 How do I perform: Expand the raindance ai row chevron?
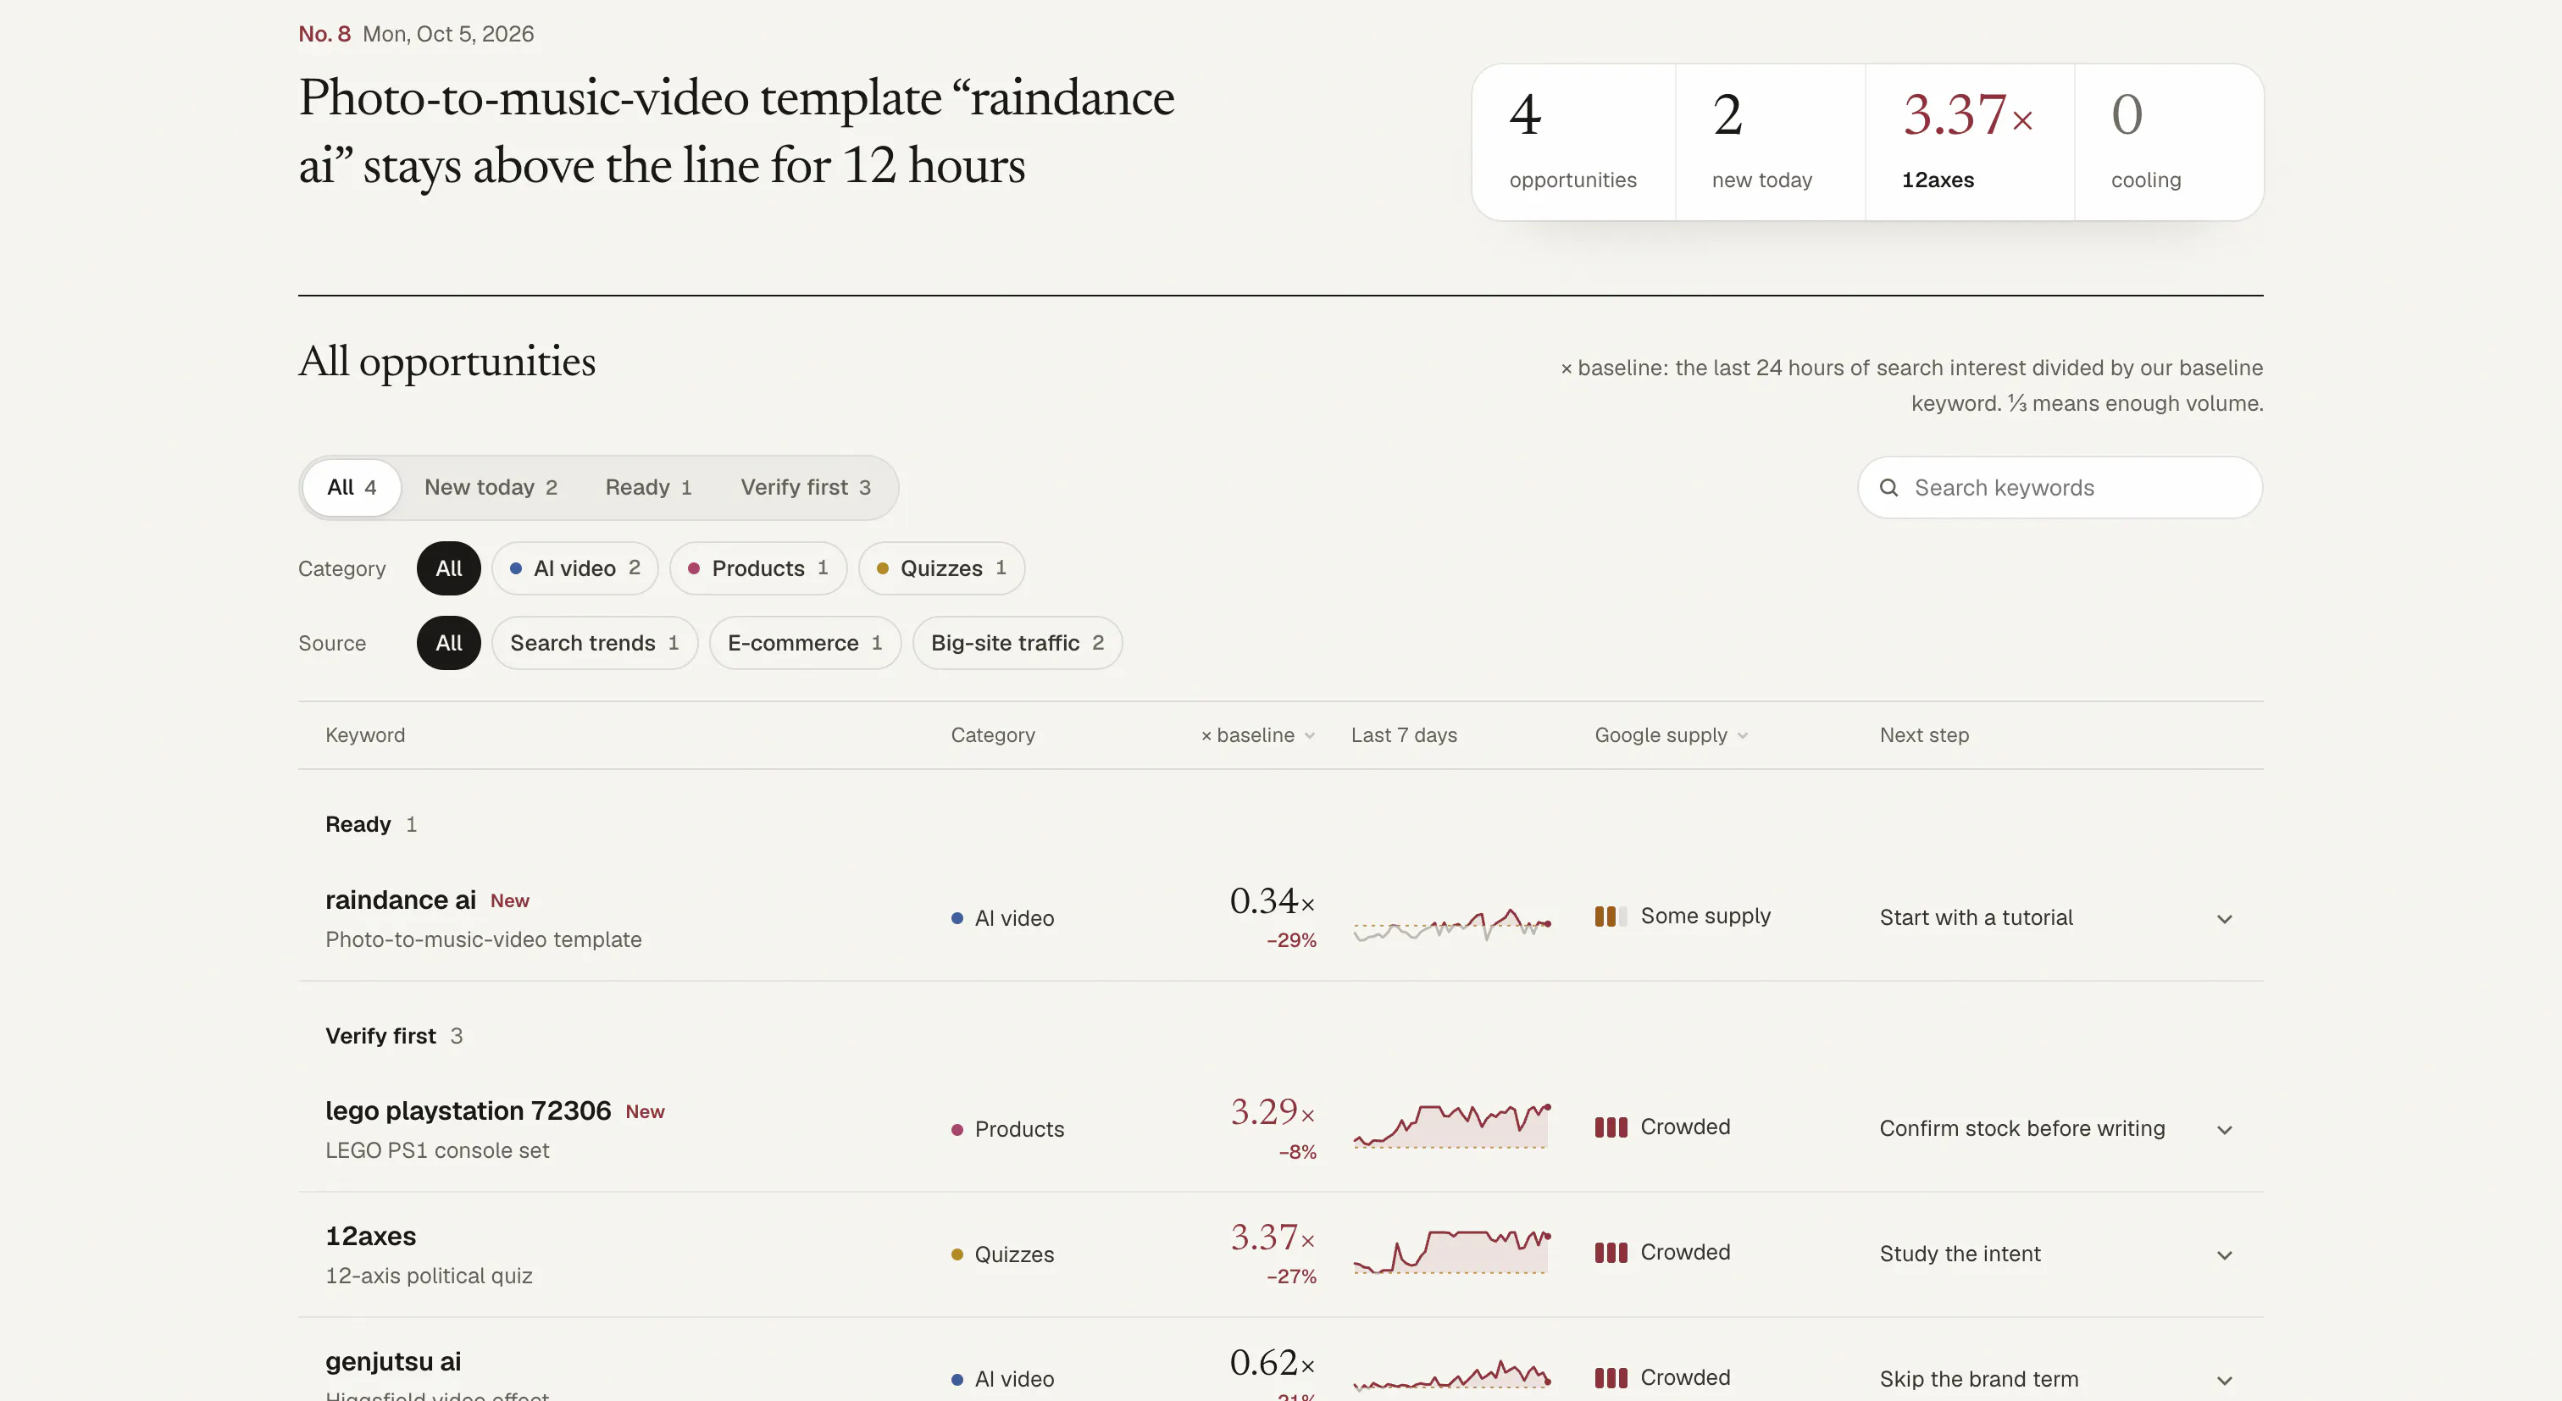coord(2225,919)
